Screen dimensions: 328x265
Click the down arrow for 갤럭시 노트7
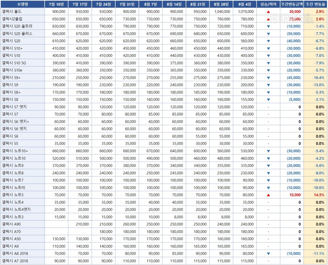pos(268,180)
